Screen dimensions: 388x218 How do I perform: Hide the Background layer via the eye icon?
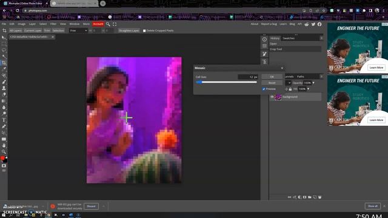272,97
